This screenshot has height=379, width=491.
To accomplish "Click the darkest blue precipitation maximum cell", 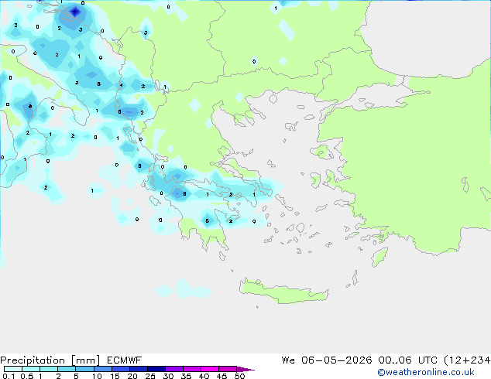I will [x=75, y=12].
